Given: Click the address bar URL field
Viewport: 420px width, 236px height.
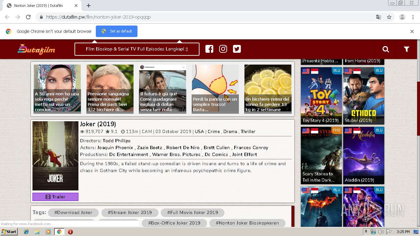Looking at the screenshot, I should pyautogui.click(x=210, y=17).
